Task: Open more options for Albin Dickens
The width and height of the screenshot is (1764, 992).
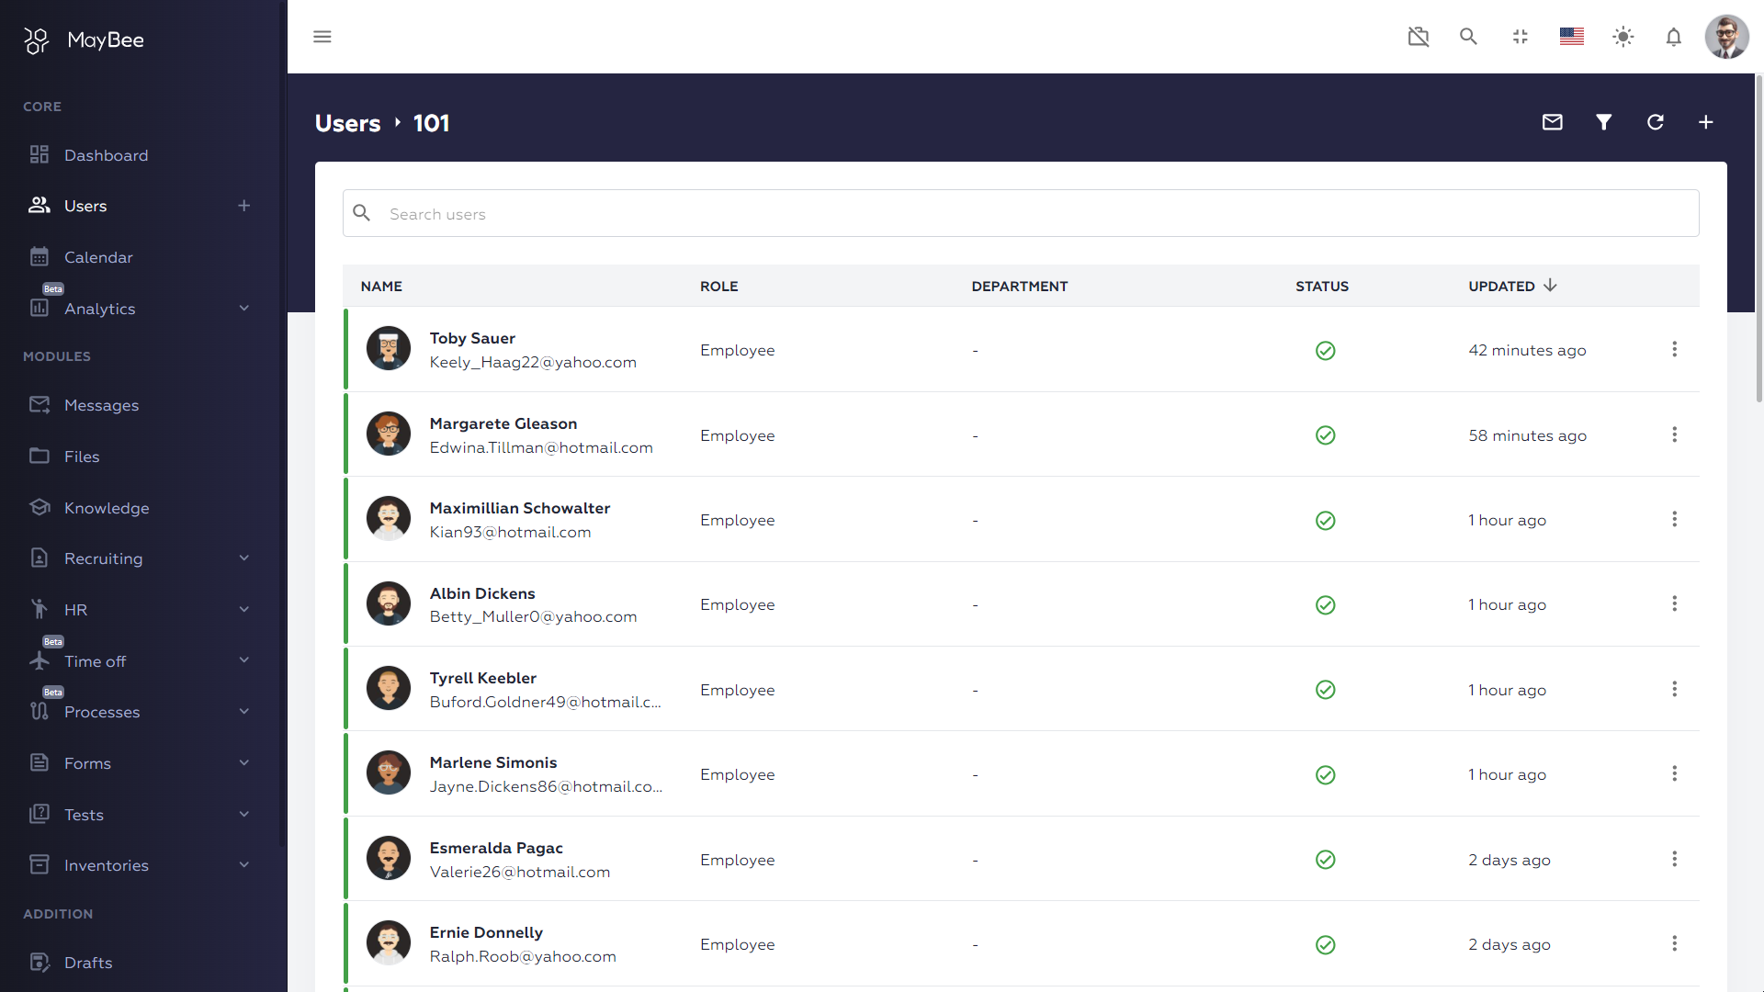Action: coord(1675,603)
